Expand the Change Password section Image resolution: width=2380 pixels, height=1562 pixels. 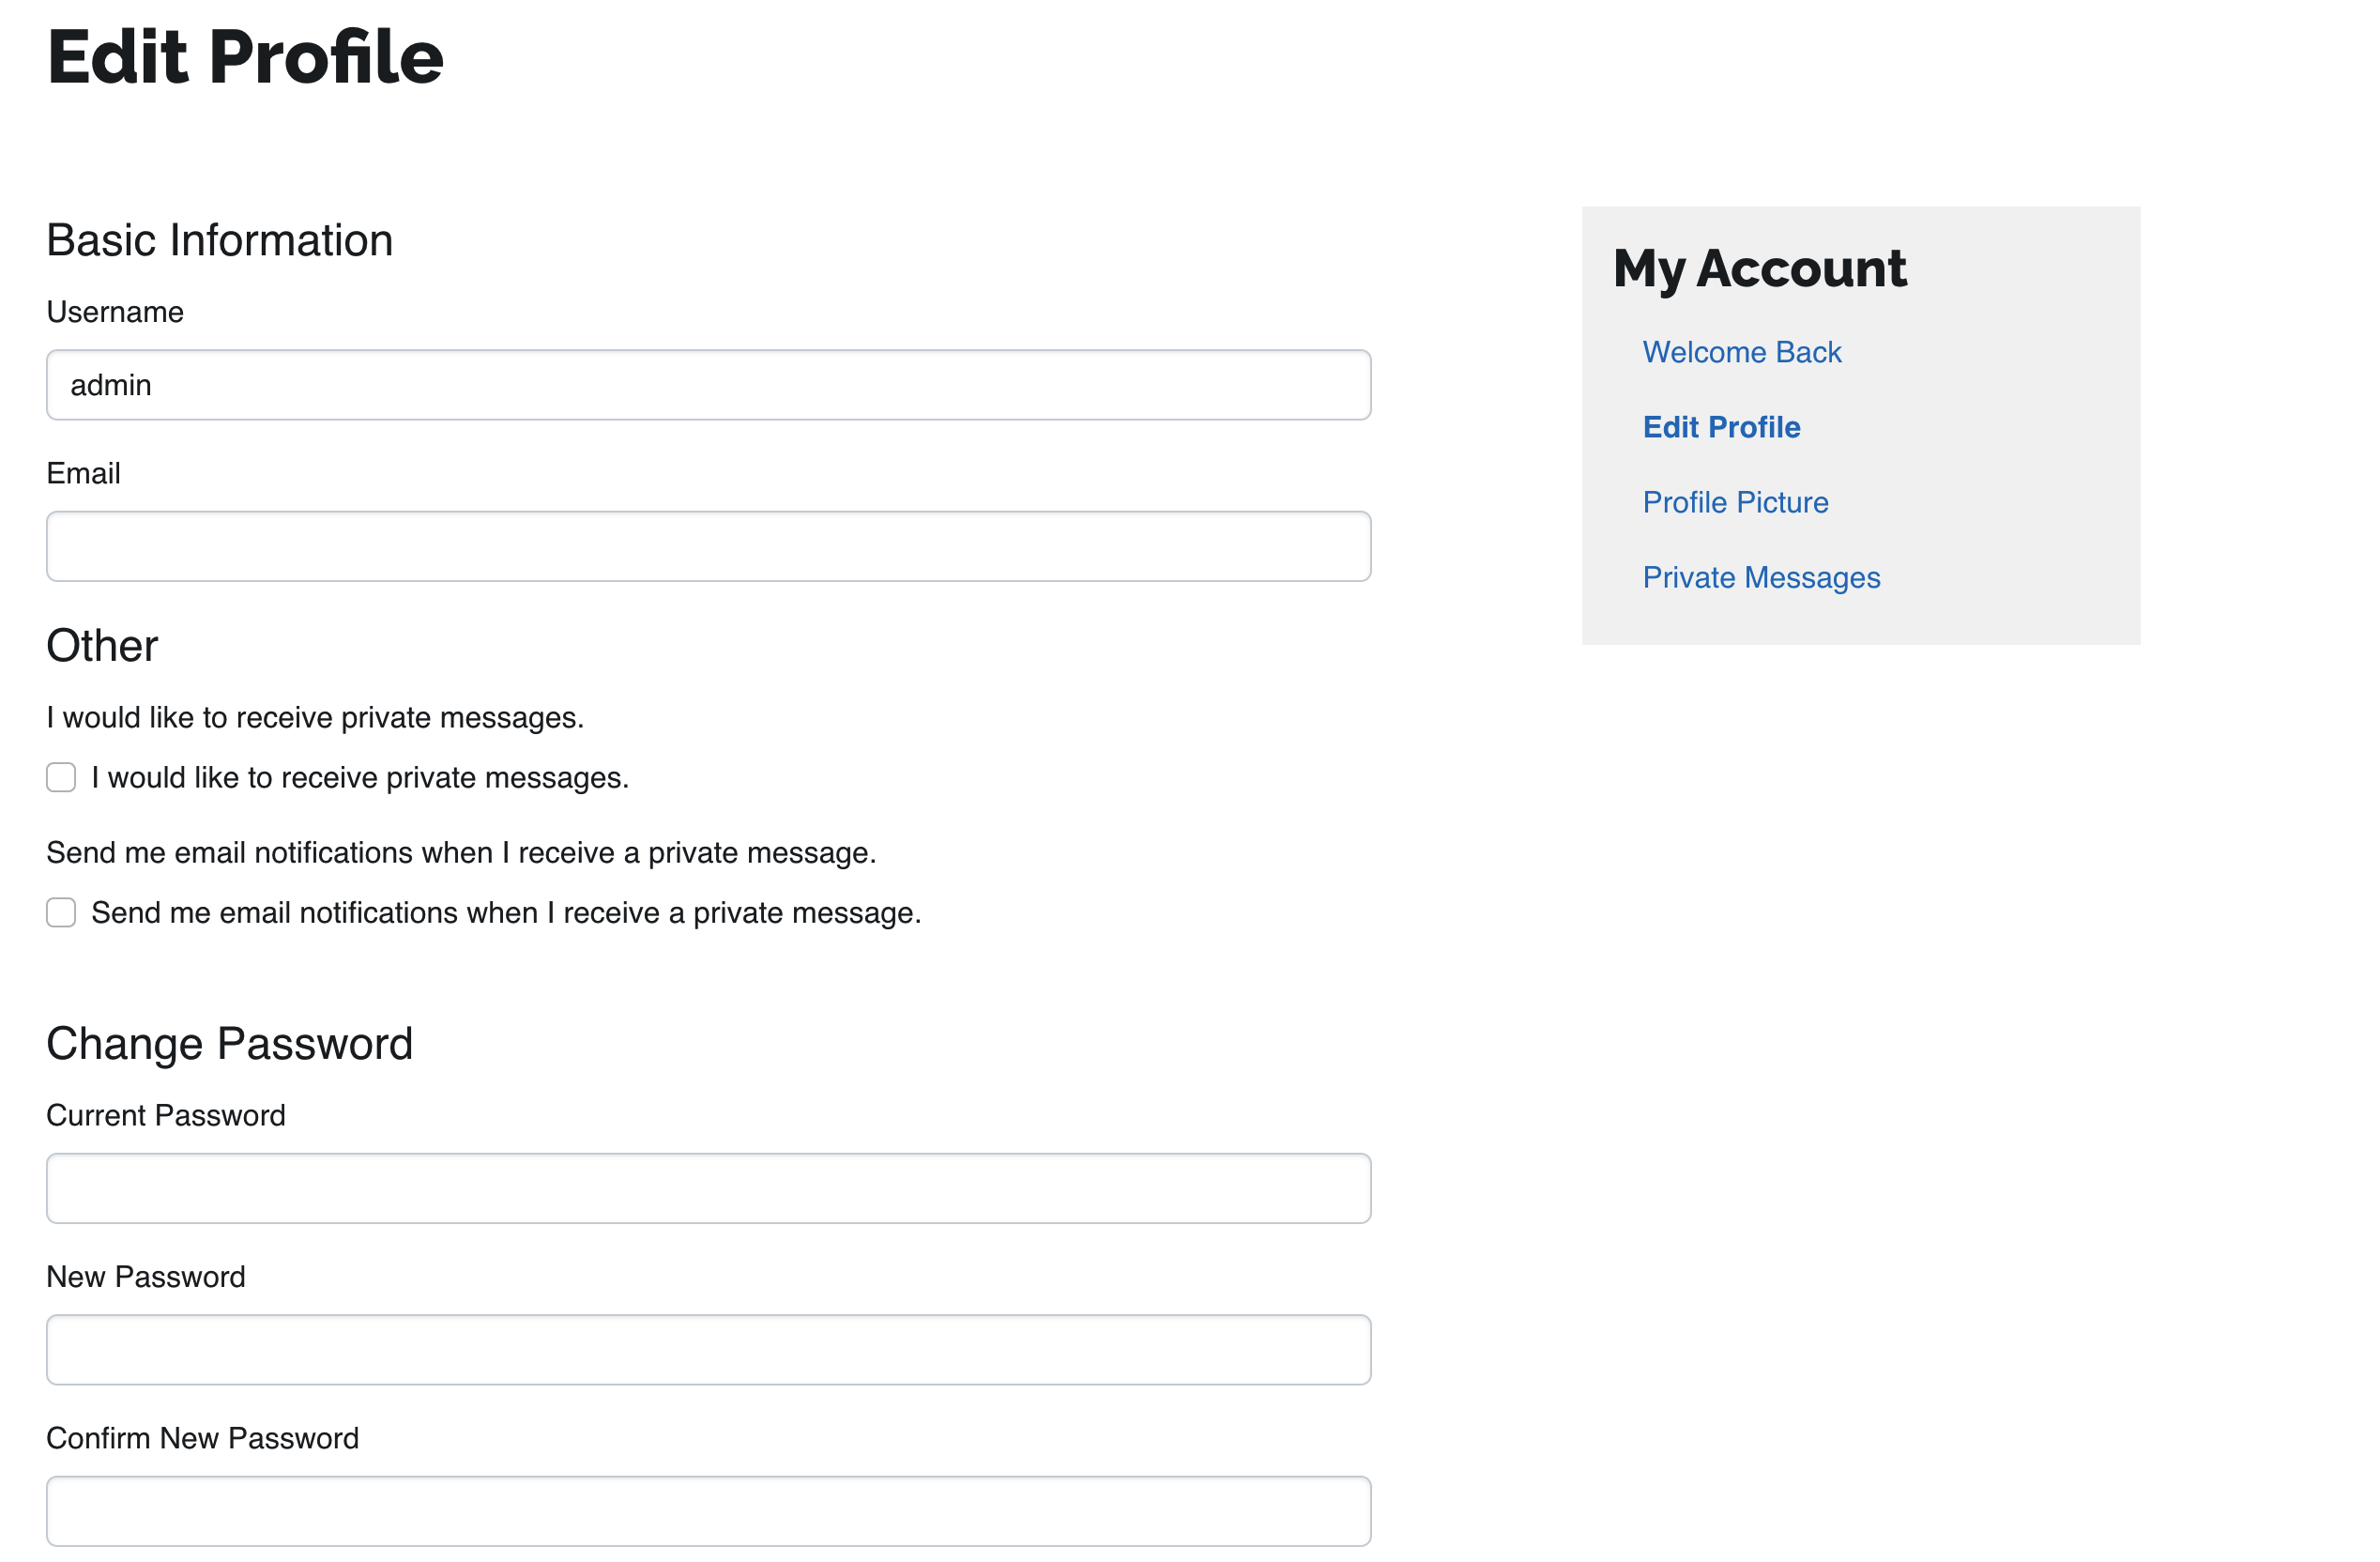232,1043
